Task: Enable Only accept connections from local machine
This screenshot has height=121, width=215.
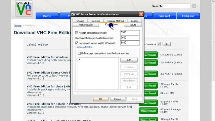Action: (79, 53)
